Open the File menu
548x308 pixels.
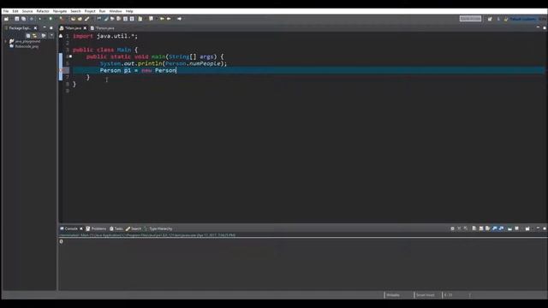(6, 11)
